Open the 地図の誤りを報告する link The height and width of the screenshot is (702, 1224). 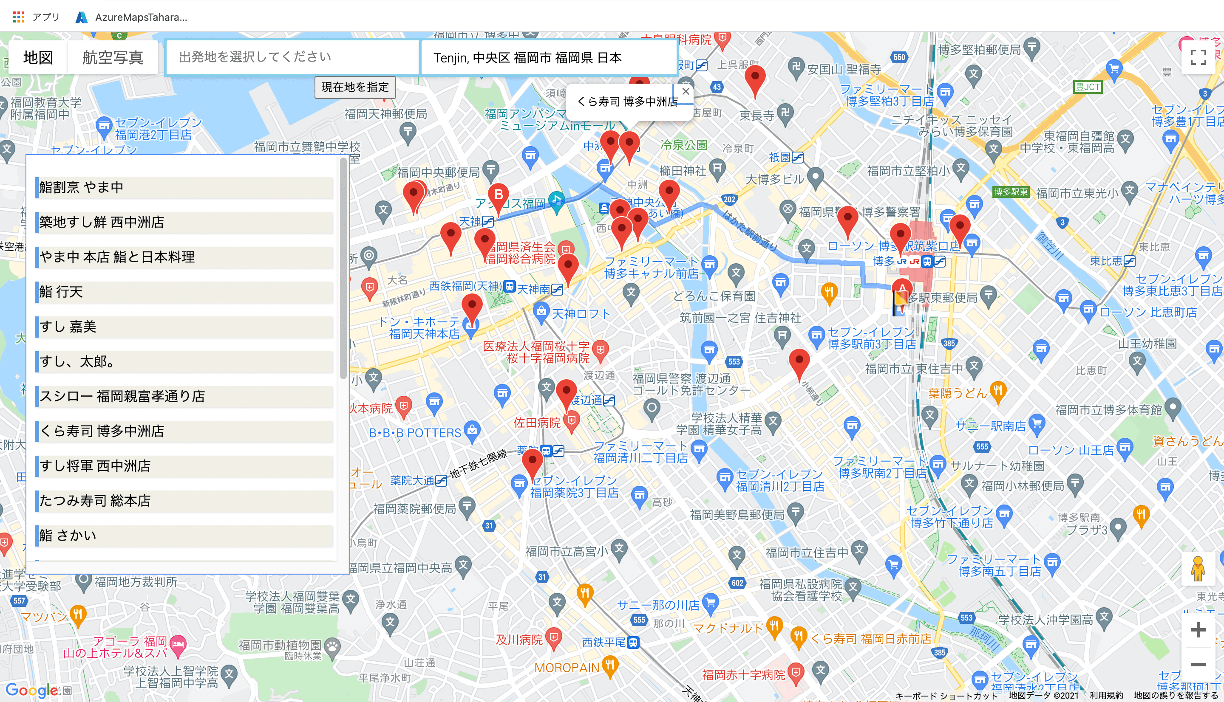click(1176, 695)
